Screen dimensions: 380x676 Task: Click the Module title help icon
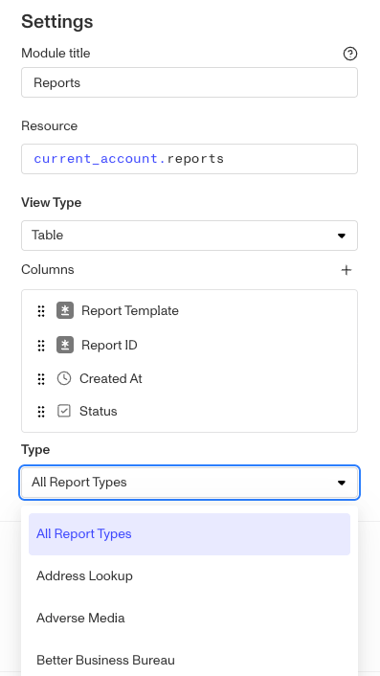[349, 54]
